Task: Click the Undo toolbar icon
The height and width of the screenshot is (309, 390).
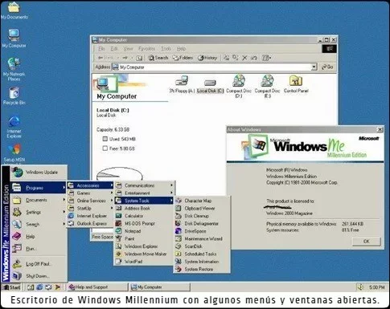Action: 254,58
